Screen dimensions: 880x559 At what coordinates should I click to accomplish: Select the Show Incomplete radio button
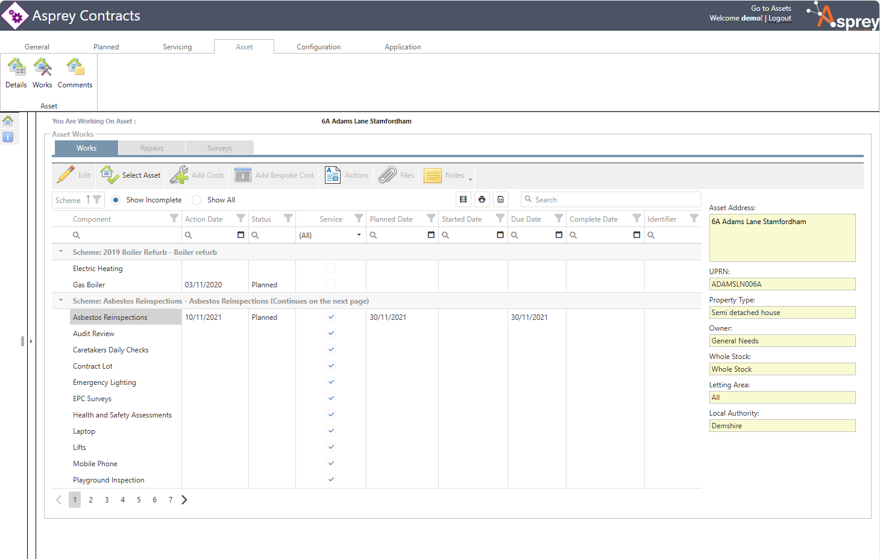click(116, 200)
